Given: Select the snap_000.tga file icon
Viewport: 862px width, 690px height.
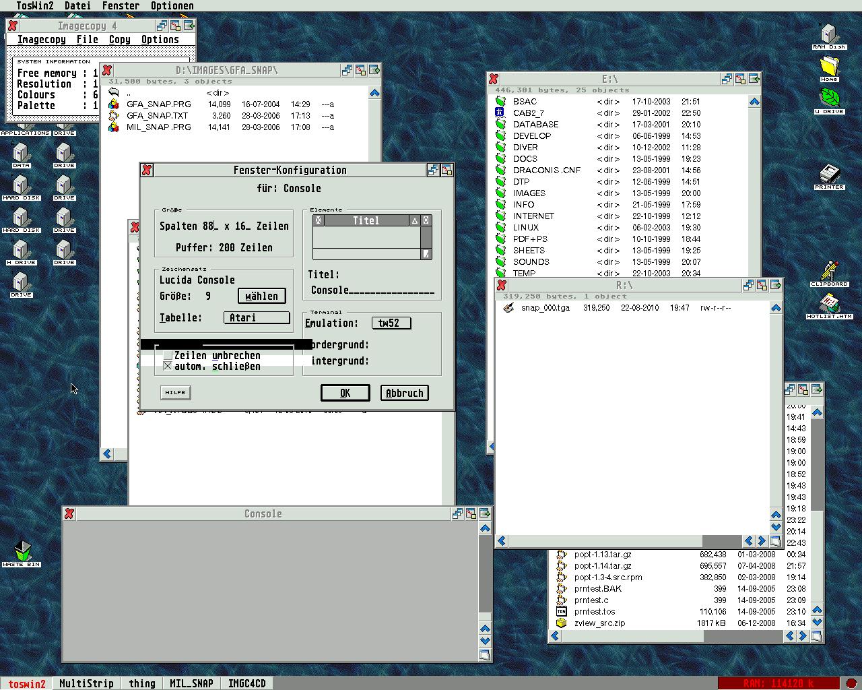Looking at the screenshot, I should [x=509, y=308].
